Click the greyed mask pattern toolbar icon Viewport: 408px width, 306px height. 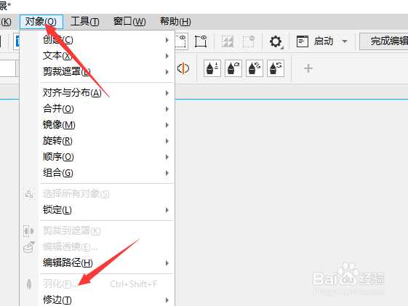[228, 41]
